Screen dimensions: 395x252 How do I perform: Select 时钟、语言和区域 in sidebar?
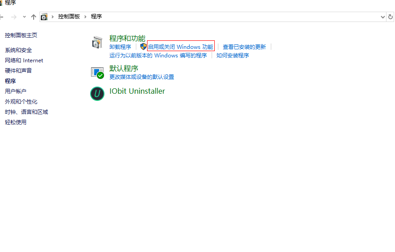pyautogui.click(x=26, y=112)
